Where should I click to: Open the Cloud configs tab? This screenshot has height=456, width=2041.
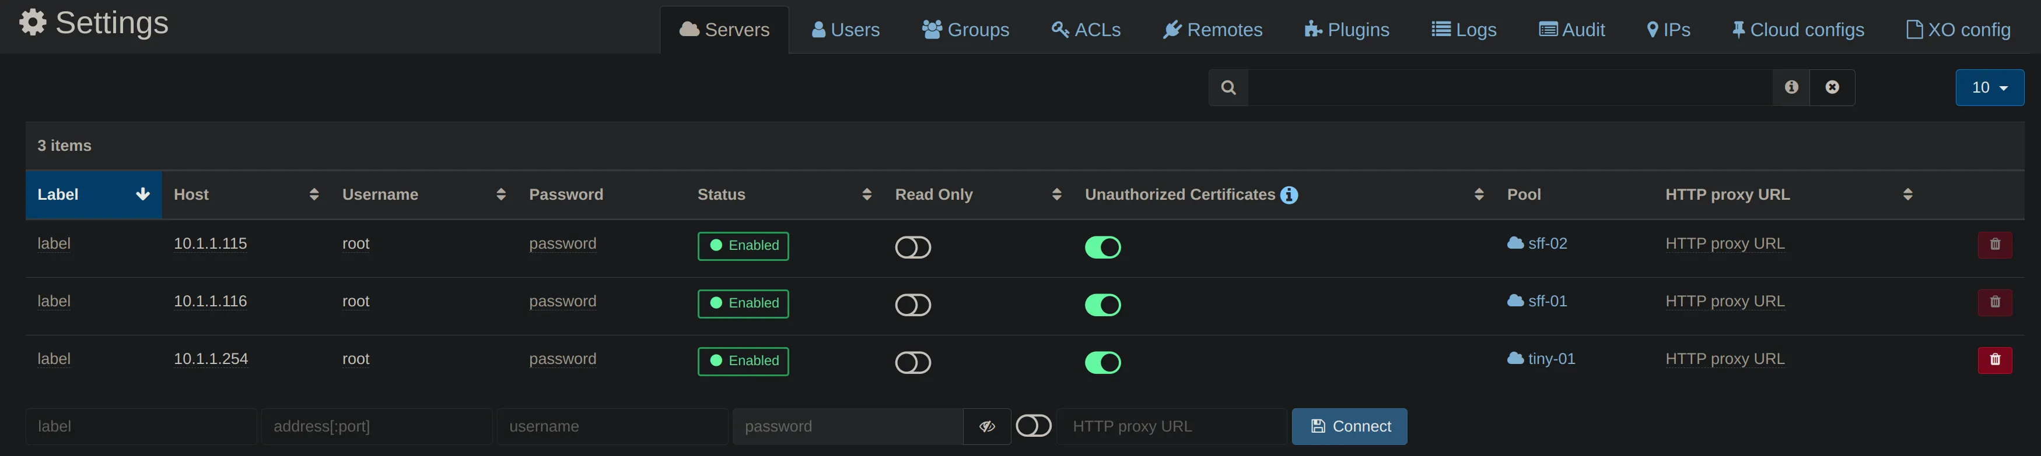(x=1797, y=30)
